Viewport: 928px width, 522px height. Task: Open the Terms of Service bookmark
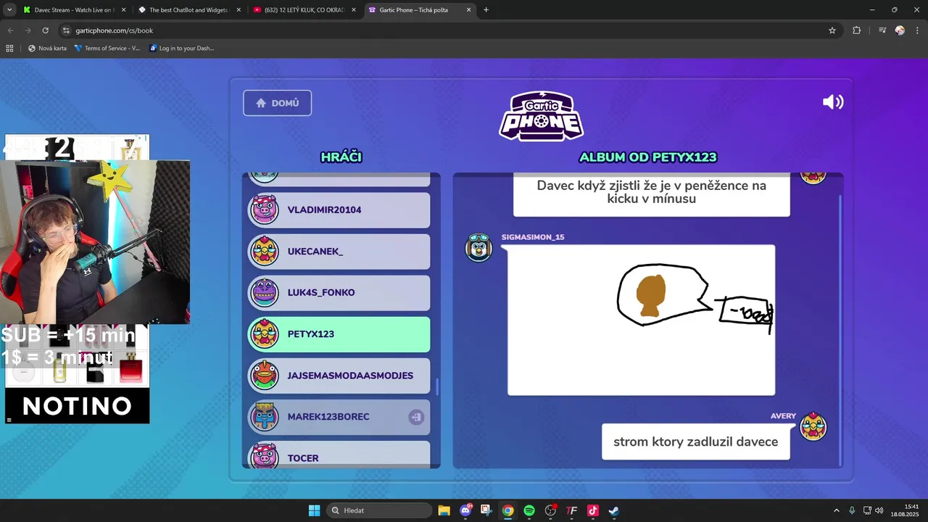(107, 49)
